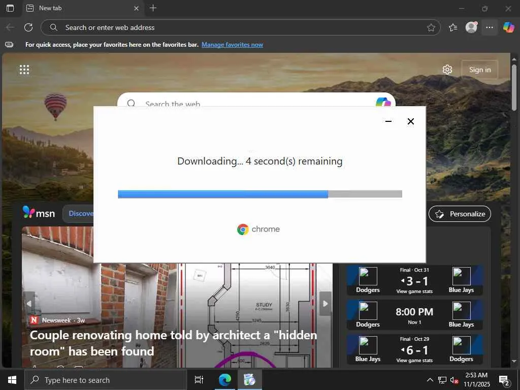View game stats for 3-1 game
Screen dimensions: 520x390
[x=414, y=291]
